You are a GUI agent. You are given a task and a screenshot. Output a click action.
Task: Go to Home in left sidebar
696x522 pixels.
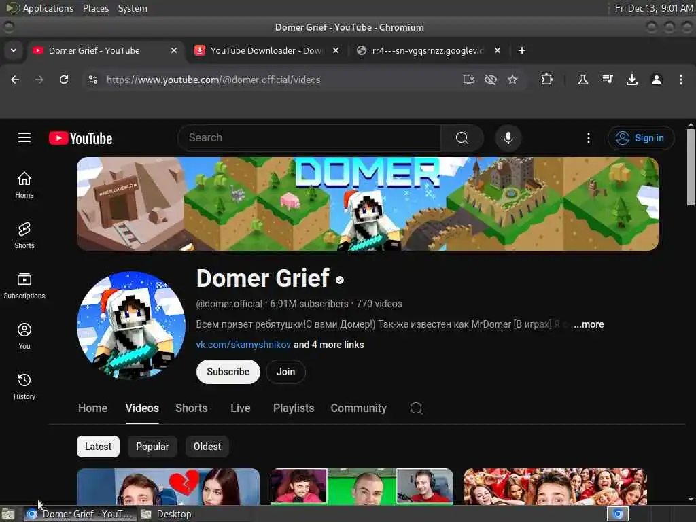24,185
